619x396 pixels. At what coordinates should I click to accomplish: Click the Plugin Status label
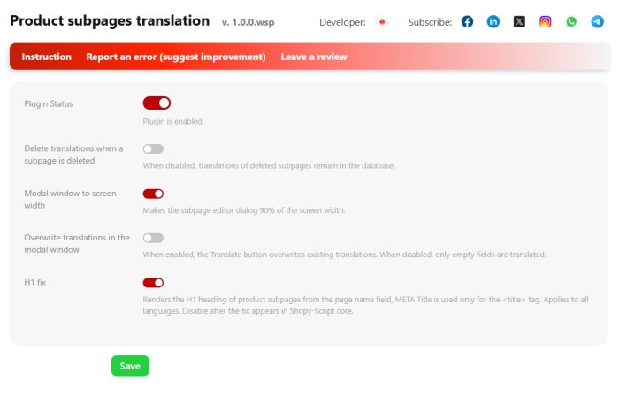(49, 104)
